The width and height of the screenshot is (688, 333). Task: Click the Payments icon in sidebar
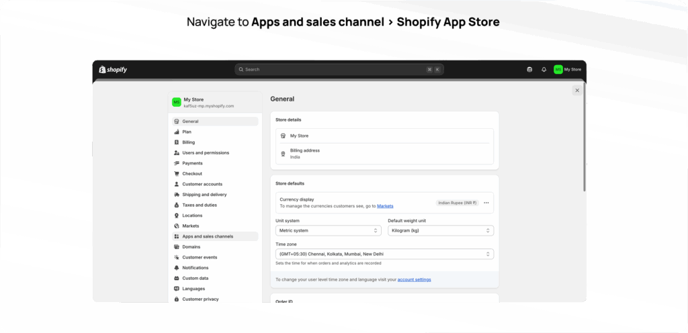pos(177,163)
